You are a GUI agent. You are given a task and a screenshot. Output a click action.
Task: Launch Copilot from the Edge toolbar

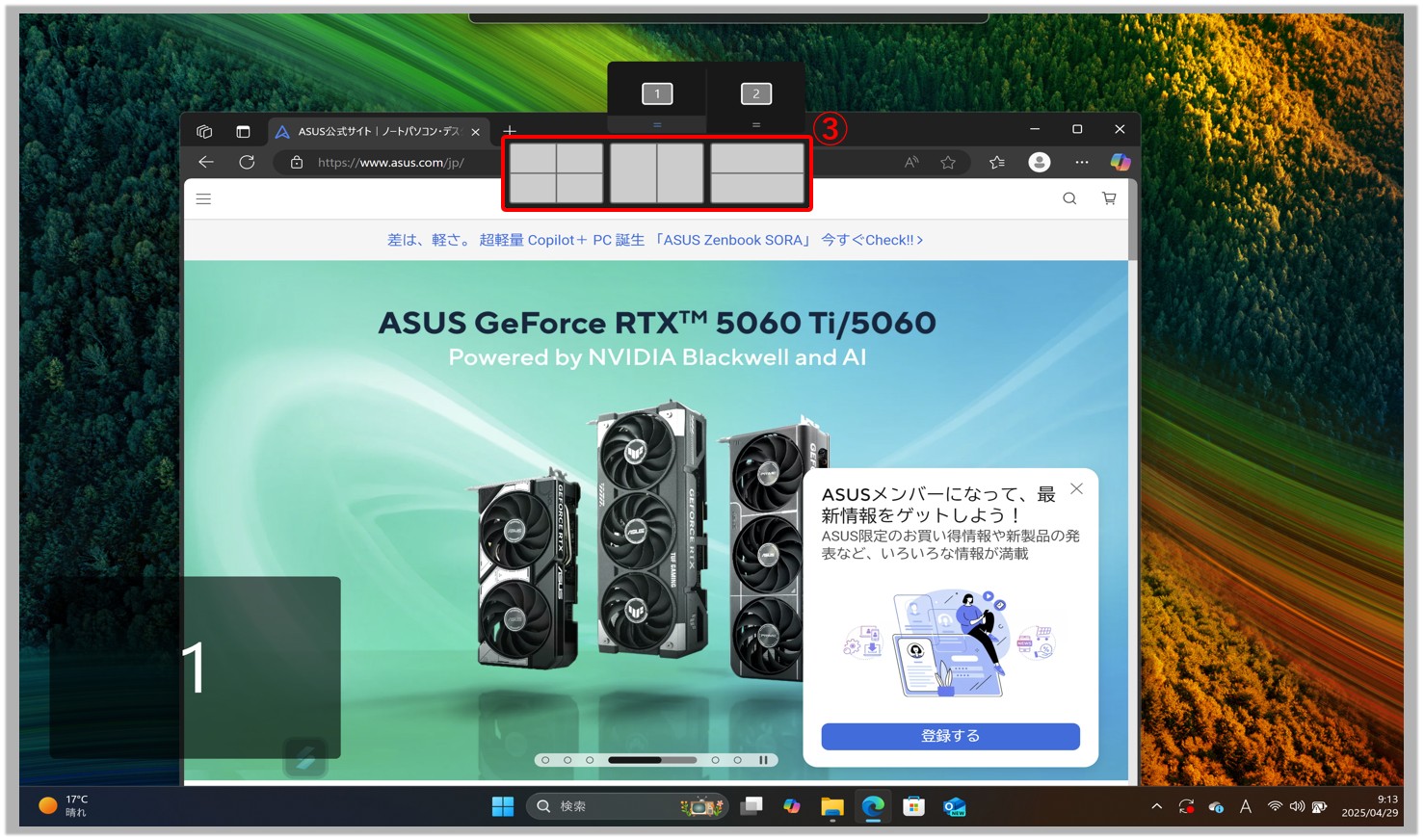[1120, 162]
